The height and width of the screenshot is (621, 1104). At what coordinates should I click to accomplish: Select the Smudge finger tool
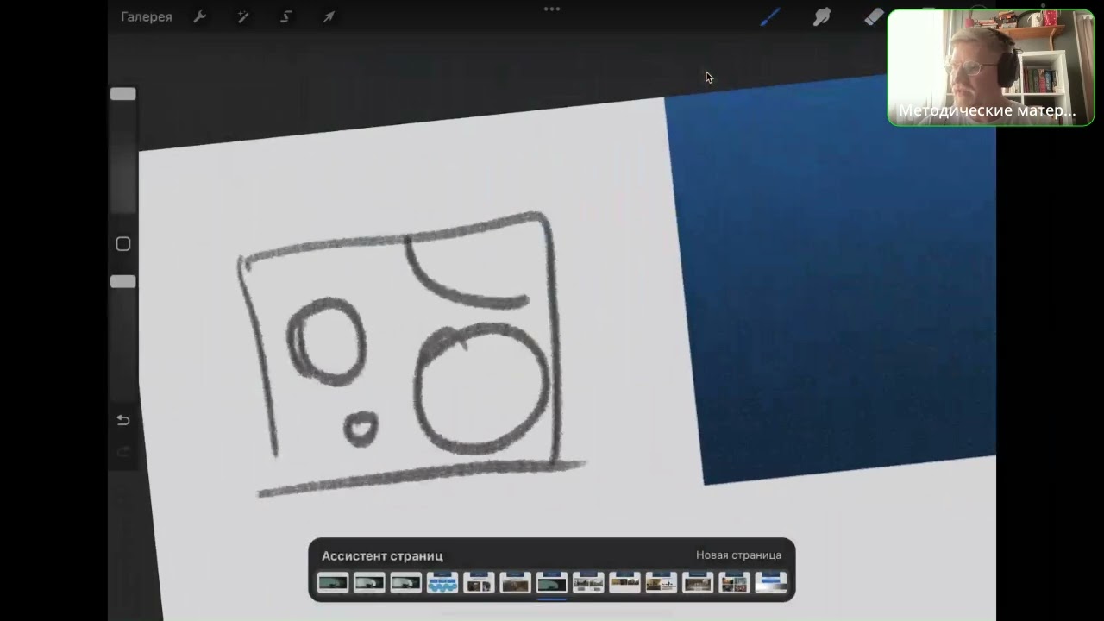(822, 16)
